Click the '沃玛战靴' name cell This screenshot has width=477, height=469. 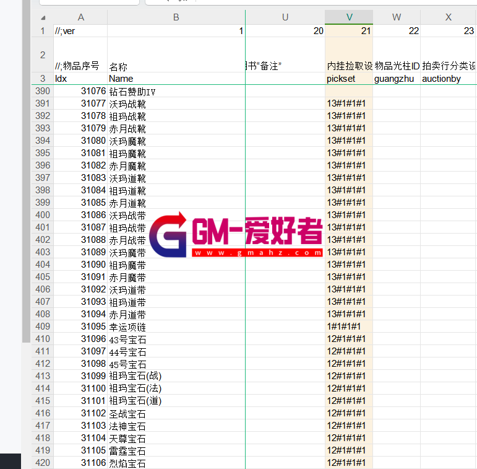click(176, 103)
